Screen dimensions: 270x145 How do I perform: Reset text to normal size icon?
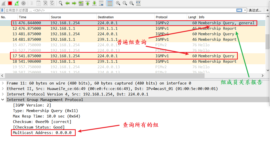132,3
